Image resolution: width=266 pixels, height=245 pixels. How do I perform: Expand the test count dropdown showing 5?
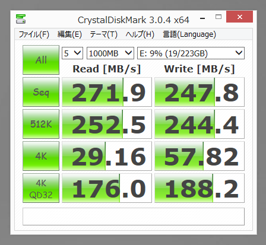[72, 53]
